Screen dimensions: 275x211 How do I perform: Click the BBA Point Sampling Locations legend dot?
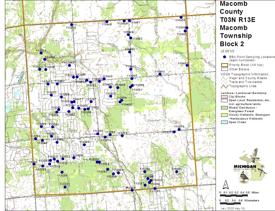pyautogui.click(x=224, y=57)
